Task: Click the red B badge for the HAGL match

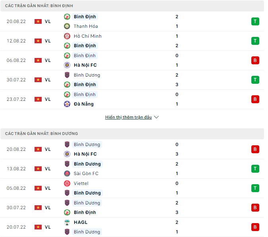Action: pyautogui.click(x=255, y=227)
